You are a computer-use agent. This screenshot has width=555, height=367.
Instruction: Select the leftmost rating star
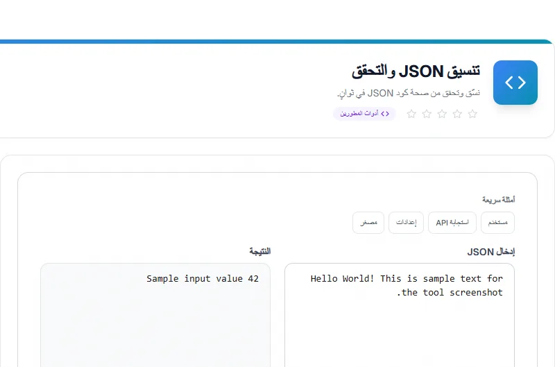pos(411,114)
